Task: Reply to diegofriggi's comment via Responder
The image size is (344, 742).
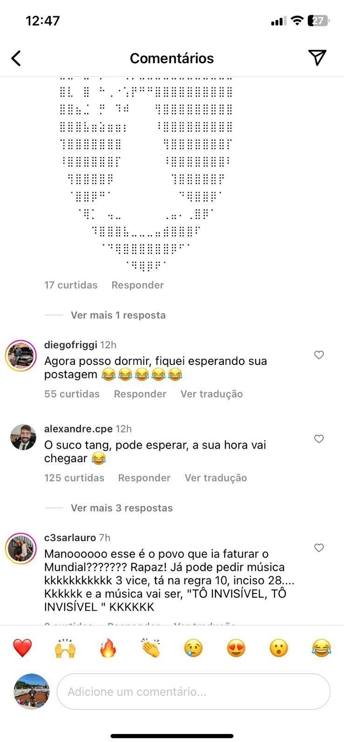Action: point(140,394)
